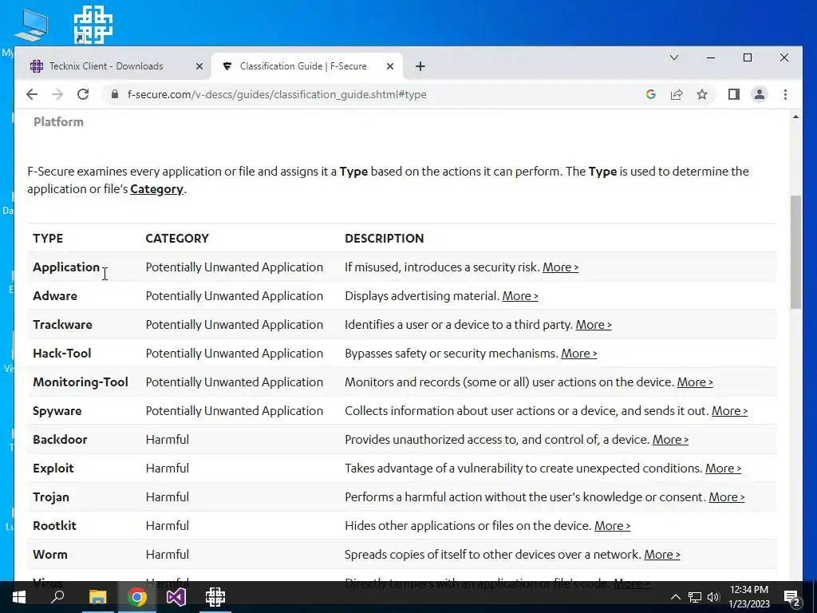Open taskbar search magnifier
The height and width of the screenshot is (613, 817).
coord(57,596)
